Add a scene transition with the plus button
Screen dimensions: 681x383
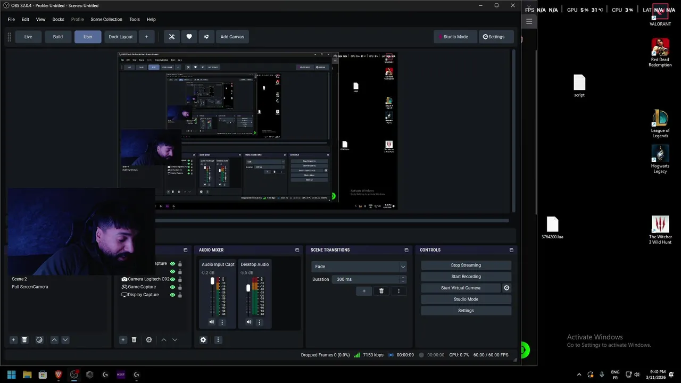pos(364,291)
